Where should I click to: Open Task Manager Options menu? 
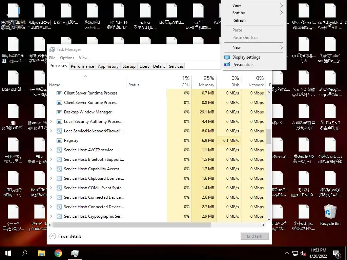[67, 58]
